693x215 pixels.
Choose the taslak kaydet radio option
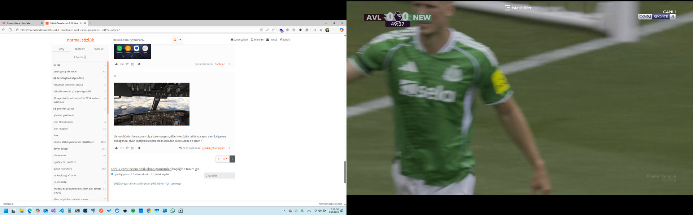(152, 174)
